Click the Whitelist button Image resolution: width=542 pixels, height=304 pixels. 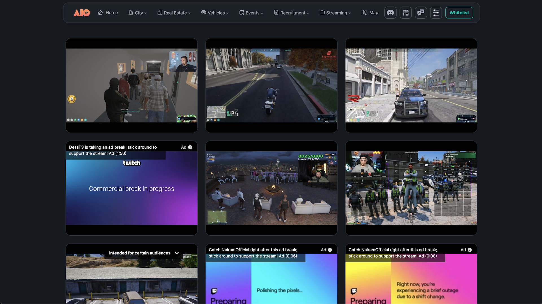(x=459, y=13)
